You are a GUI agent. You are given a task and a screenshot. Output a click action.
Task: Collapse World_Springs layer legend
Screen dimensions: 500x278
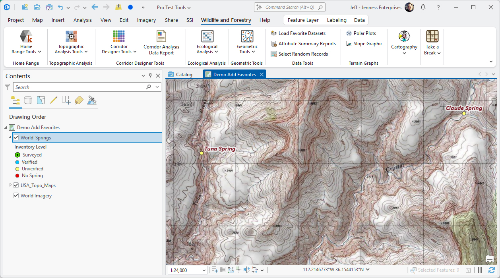point(10,137)
